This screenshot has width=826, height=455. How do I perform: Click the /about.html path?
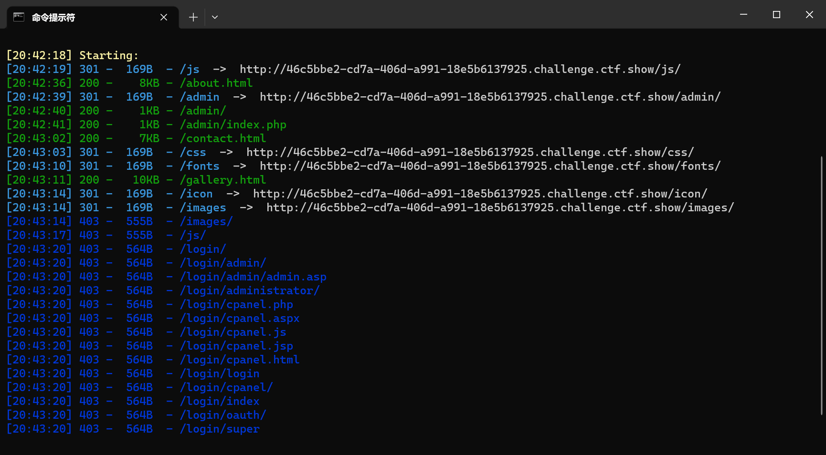point(216,83)
